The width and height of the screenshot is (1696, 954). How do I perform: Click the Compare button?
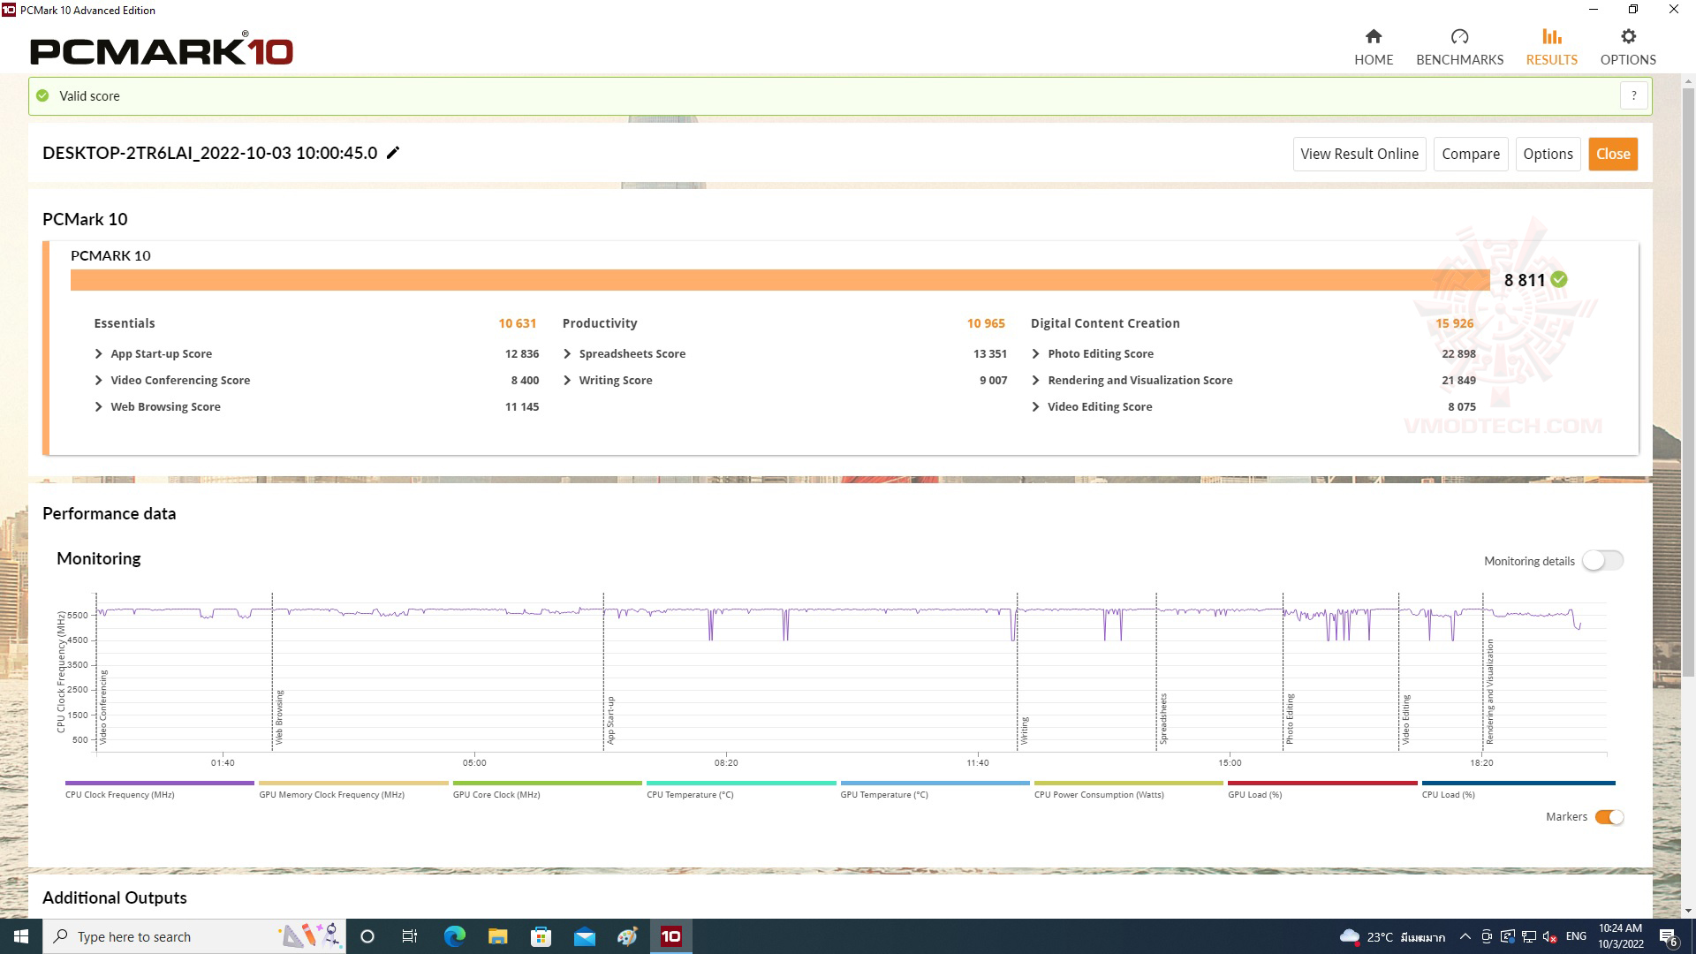tap(1471, 153)
